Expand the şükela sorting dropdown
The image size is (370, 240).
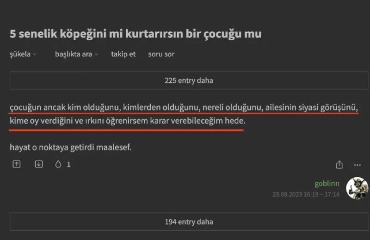tap(23, 54)
